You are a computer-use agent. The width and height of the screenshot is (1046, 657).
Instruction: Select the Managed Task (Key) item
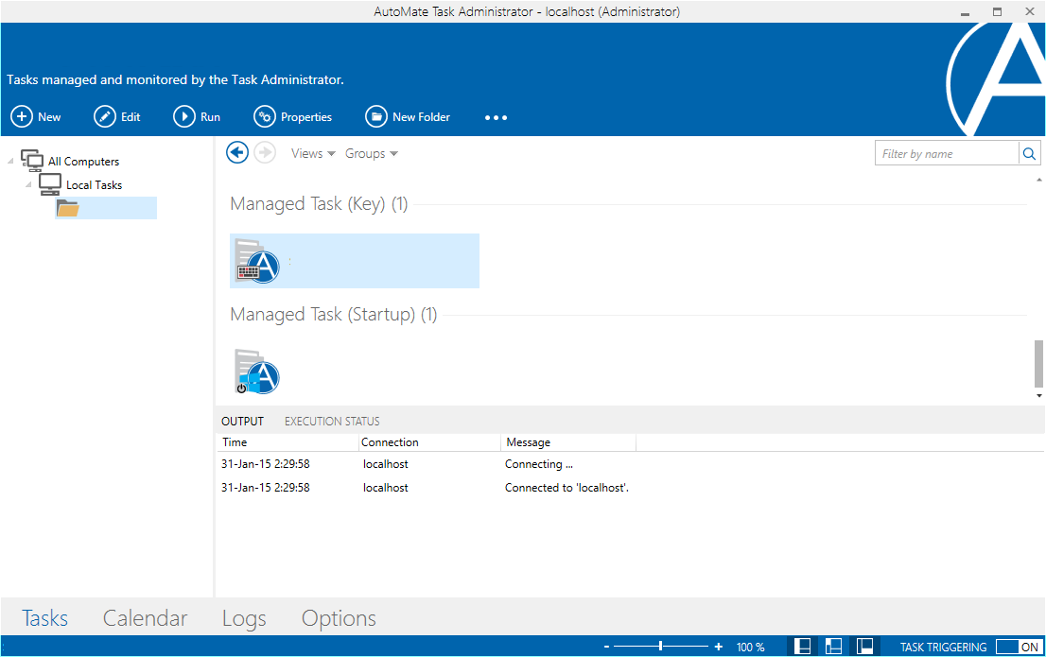pyautogui.click(x=354, y=261)
